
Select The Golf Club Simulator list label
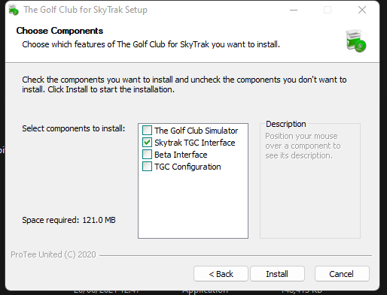(x=196, y=131)
